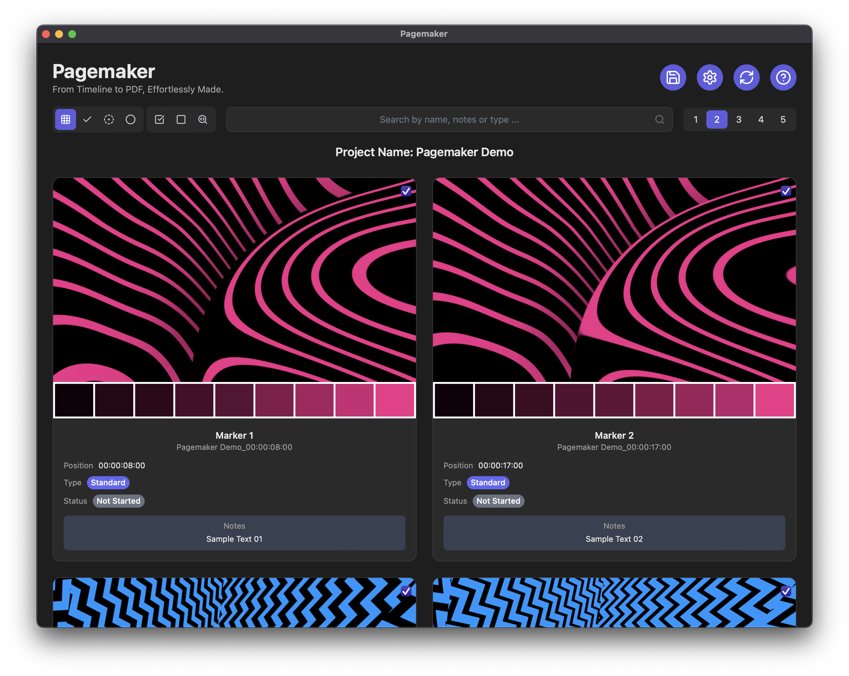Click Marker 1 Standard type badge
849x676 pixels.
(108, 483)
